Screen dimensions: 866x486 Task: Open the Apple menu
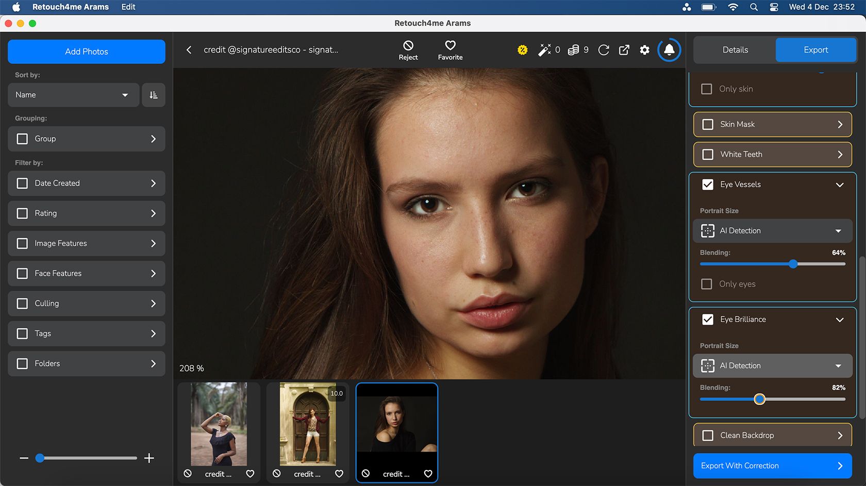(x=16, y=7)
